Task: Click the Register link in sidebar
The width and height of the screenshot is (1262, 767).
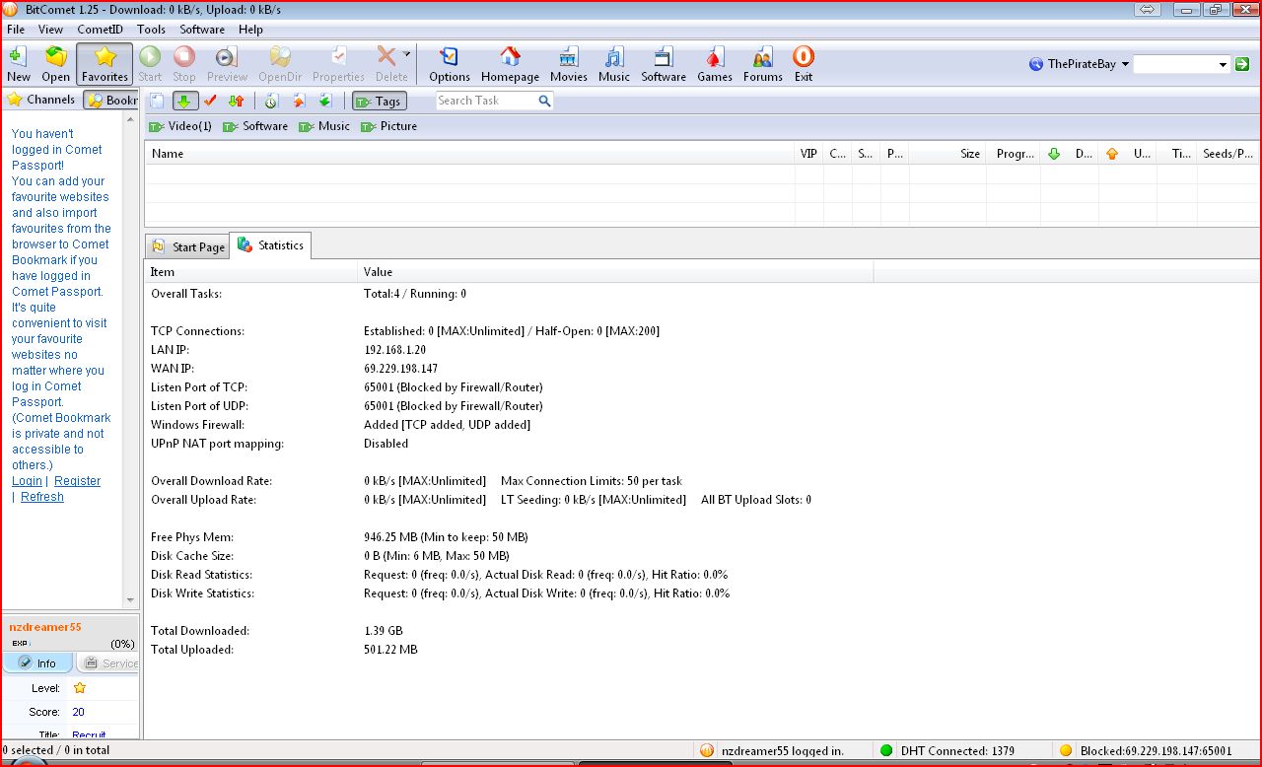Action: [x=77, y=481]
